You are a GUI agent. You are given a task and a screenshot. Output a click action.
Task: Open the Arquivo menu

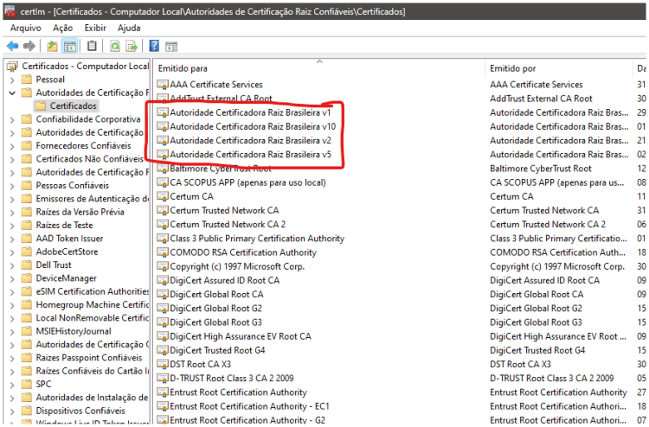tap(25, 28)
